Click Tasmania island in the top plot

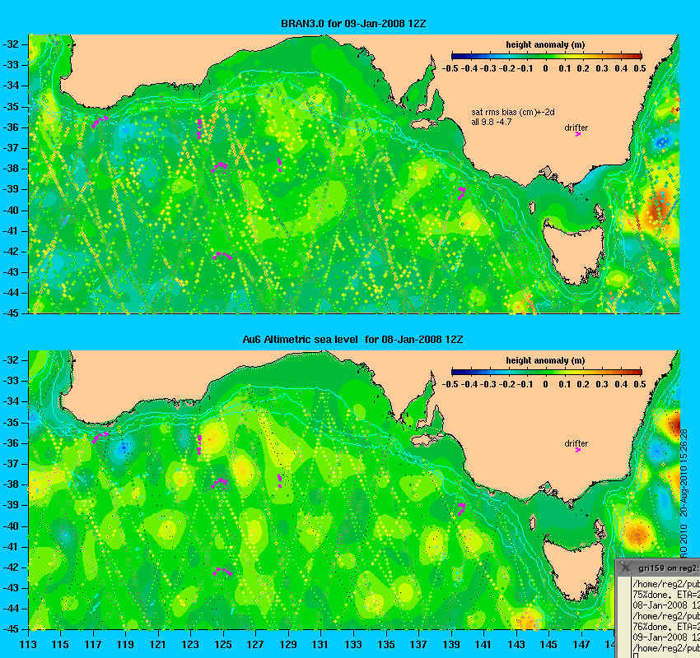pyautogui.click(x=573, y=252)
